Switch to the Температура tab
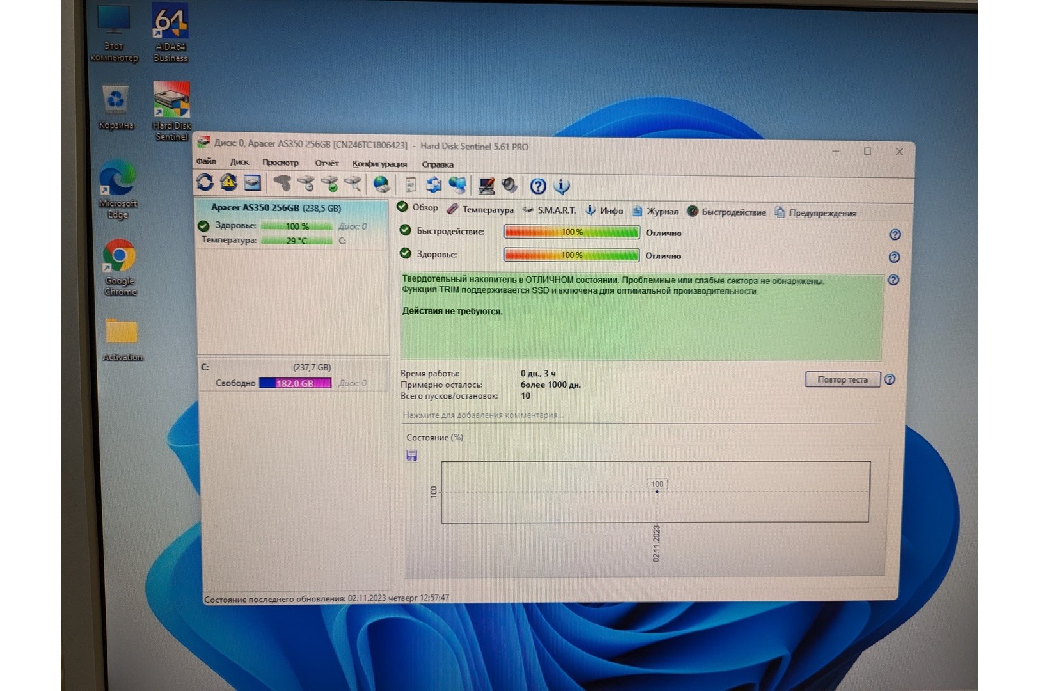The image size is (1039, 691). click(480, 209)
